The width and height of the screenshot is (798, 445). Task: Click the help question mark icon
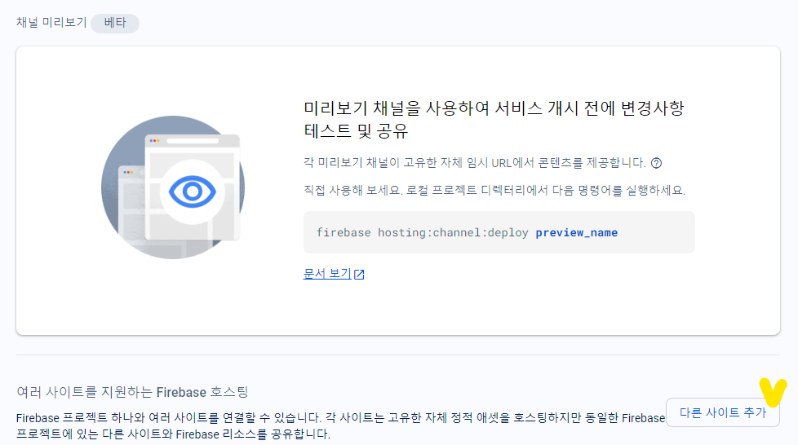(657, 163)
